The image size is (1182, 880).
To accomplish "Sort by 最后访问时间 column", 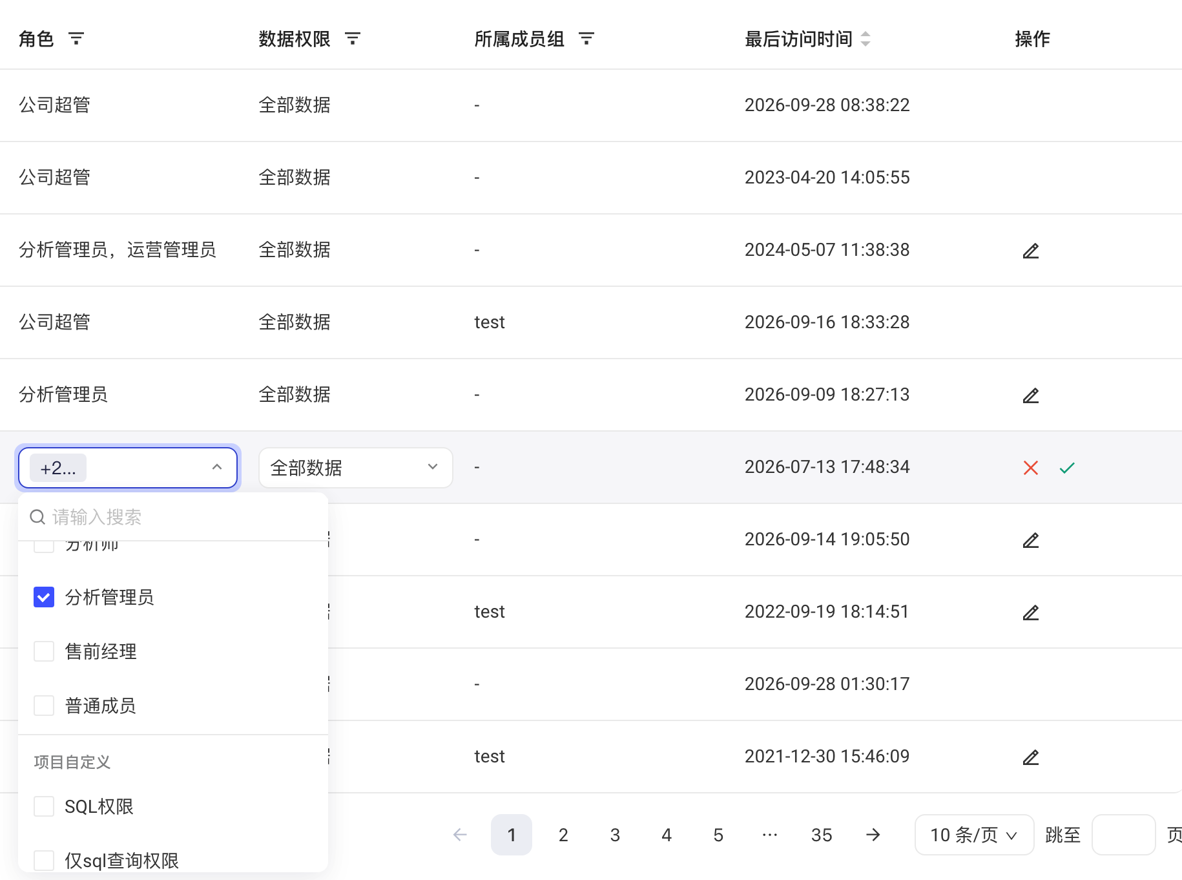I will coord(866,39).
